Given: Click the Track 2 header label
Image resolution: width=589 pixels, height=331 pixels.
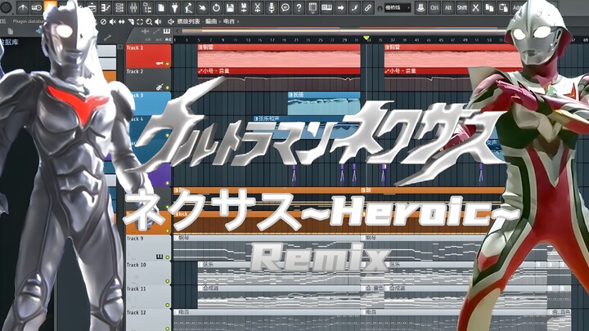Looking at the screenshot, I should [135, 71].
